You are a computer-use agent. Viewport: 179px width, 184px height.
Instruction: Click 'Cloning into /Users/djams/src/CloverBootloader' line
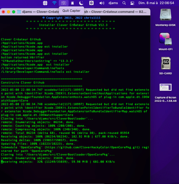click(47, 118)
